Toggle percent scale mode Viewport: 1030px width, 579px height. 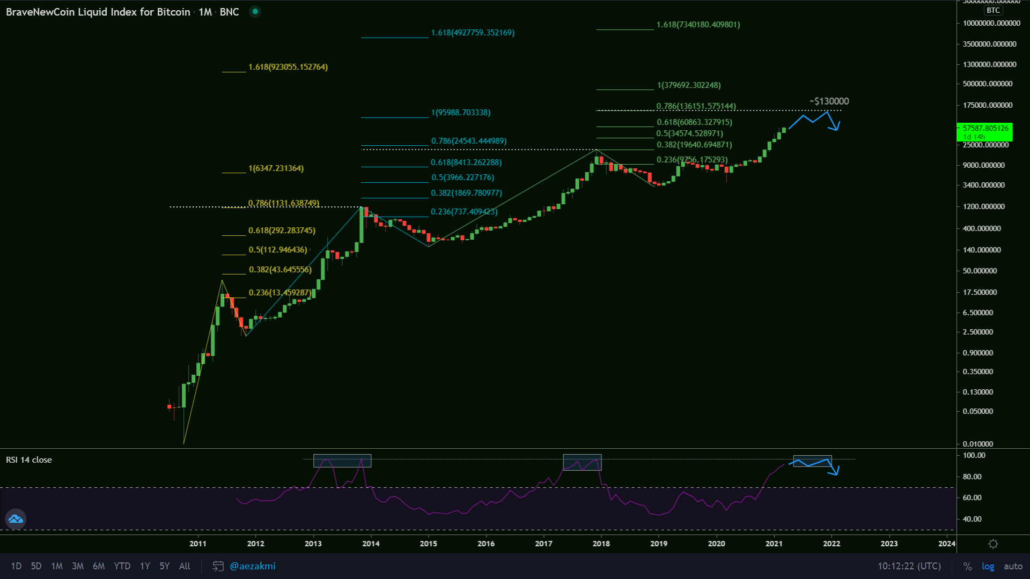[967, 566]
